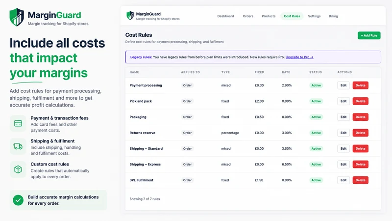
Task: Click the Active badge for 3PL Fulfillment
Action: 316,180
